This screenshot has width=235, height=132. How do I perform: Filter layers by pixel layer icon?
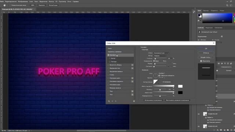click(x=219, y=63)
